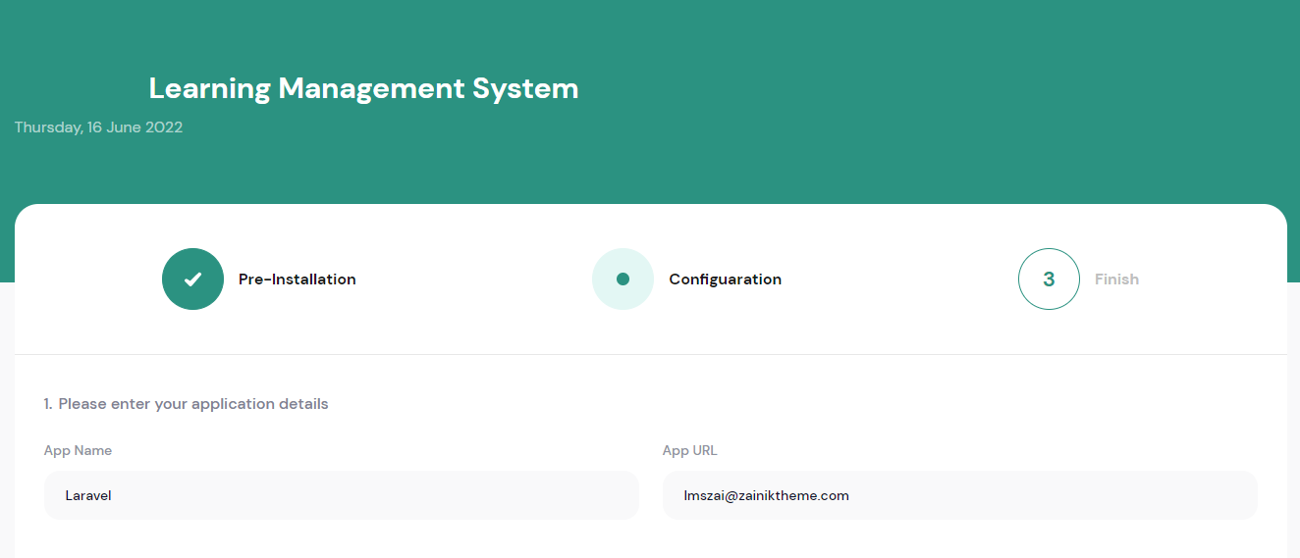The image size is (1300, 558).
Task: Select the Configuaration step label
Action: click(x=725, y=279)
